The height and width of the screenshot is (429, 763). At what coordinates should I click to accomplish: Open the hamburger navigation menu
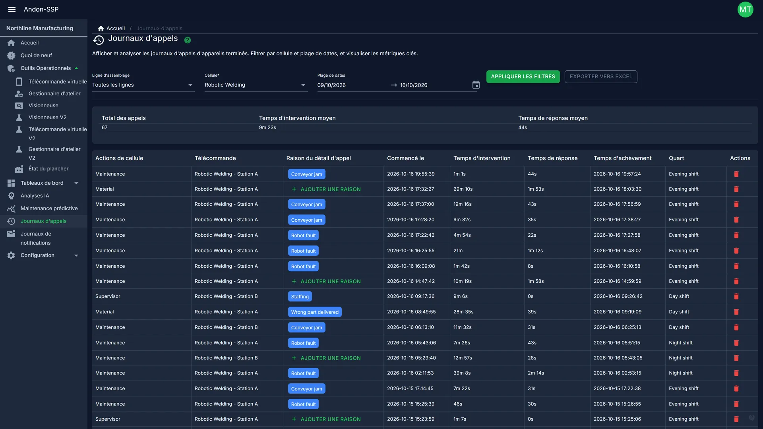[12, 9]
